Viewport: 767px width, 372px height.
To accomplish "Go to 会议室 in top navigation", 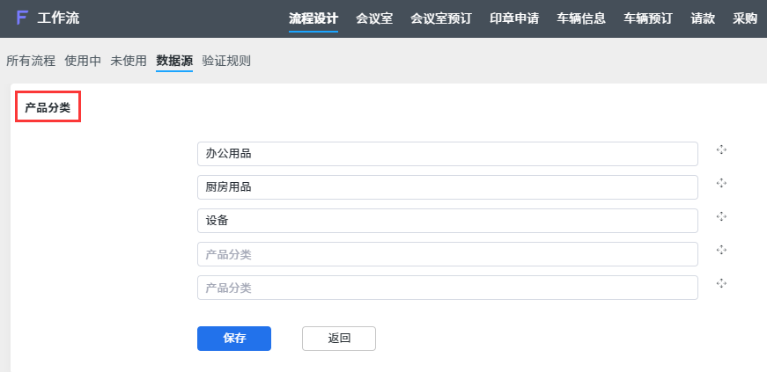I will pos(374,18).
